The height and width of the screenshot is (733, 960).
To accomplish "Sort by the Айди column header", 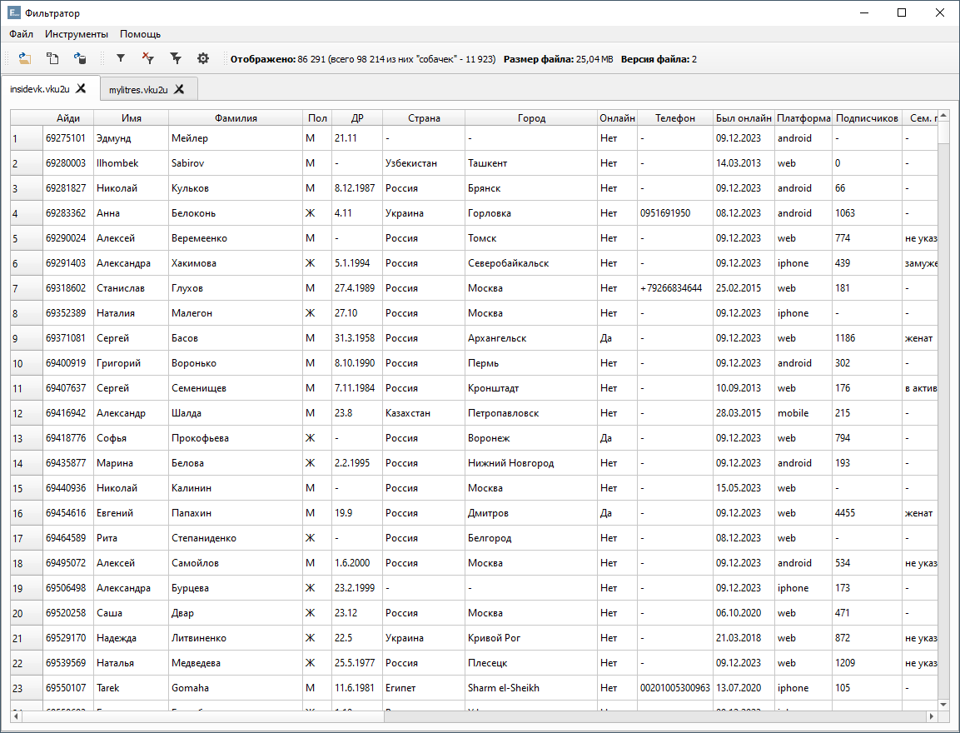I will click(68, 118).
